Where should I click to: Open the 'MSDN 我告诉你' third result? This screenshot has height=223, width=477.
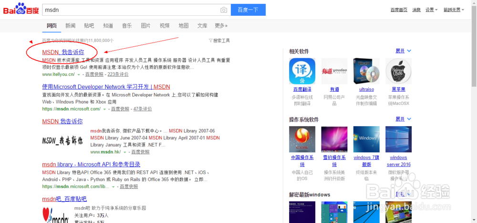point(62,121)
